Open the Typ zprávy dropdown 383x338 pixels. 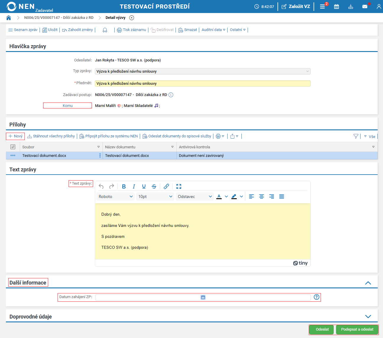(x=202, y=71)
